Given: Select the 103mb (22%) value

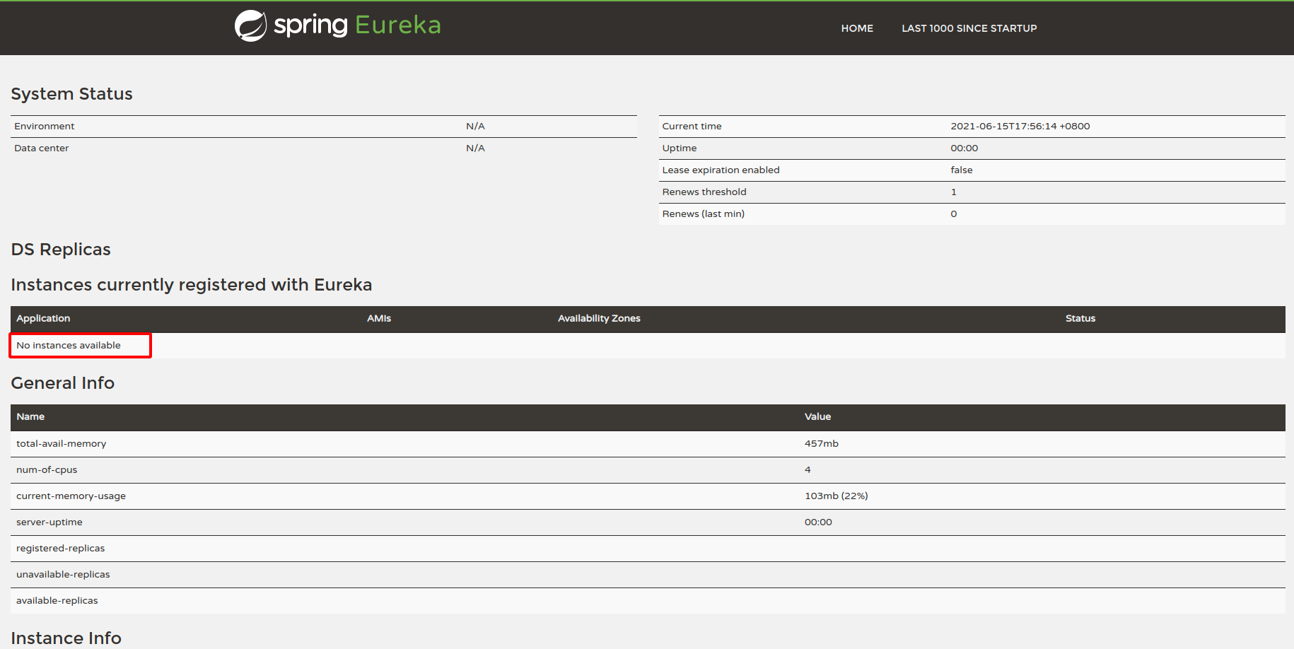Looking at the screenshot, I should tap(837, 496).
